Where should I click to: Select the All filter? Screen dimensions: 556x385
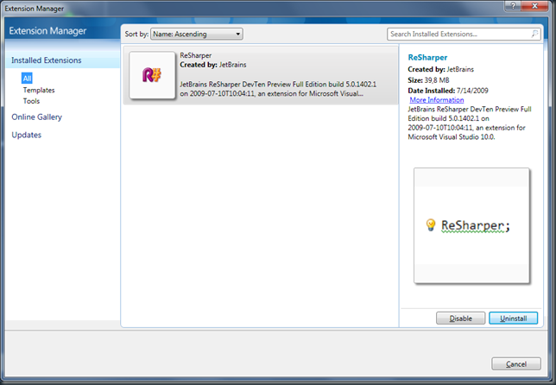click(x=27, y=79)
